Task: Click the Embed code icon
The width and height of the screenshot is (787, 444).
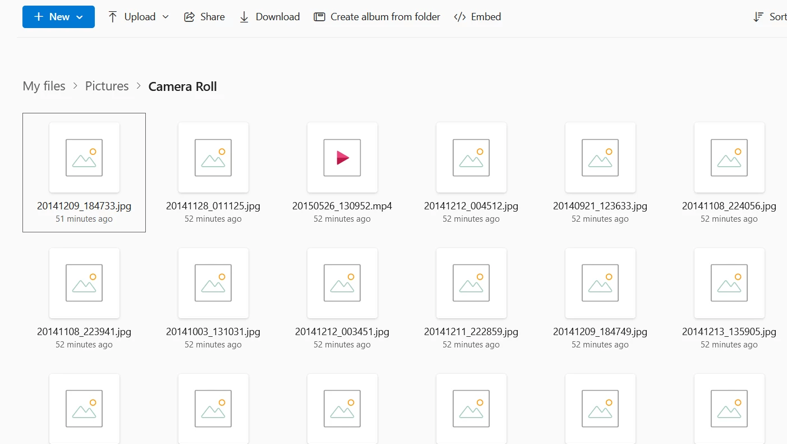Action: [x=460, y=17]
